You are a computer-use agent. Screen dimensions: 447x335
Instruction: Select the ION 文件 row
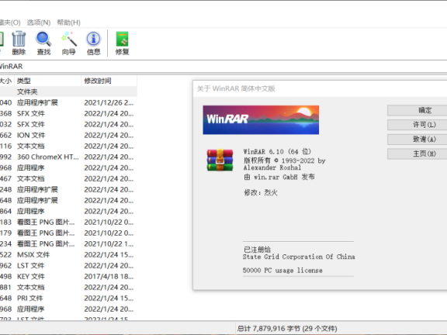pos(68,135)
